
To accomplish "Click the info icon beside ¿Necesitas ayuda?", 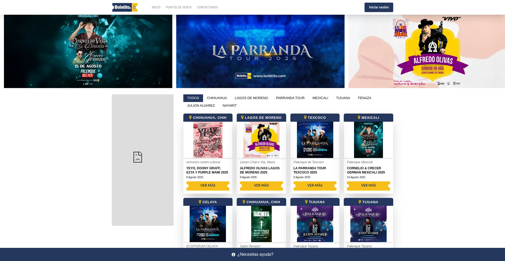I will pos(233,254).
